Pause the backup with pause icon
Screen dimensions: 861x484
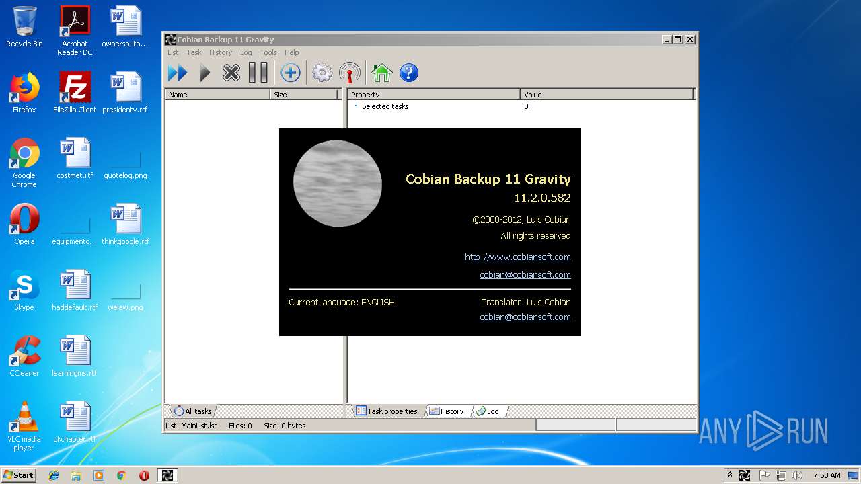(258, 73)
